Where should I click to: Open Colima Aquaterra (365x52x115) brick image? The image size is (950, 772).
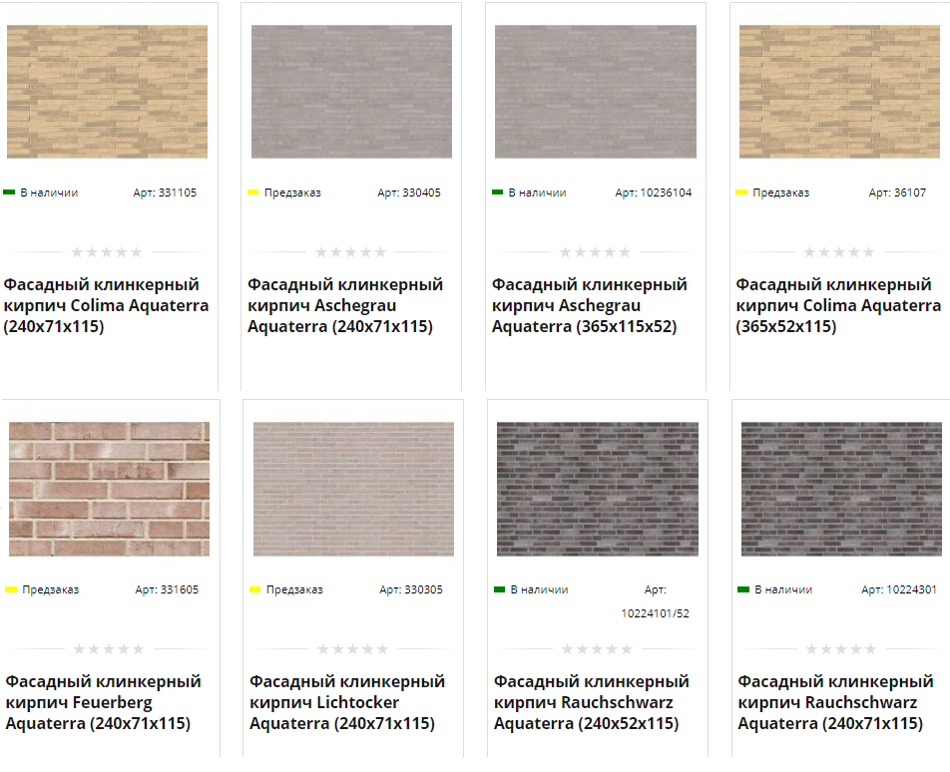pos(840,92)
